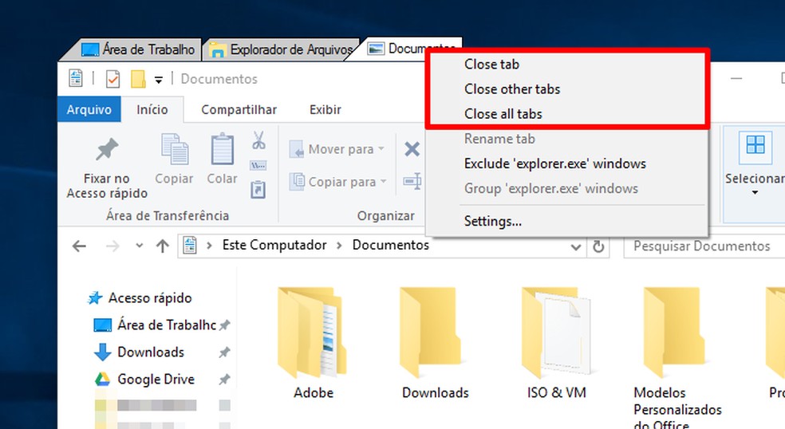Switch to the Início ribbon tab

pos(152,109)
